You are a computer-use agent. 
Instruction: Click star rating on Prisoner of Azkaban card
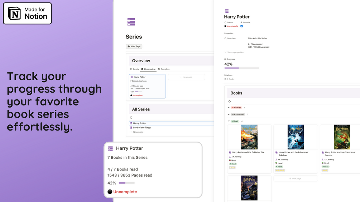[280, 171]
